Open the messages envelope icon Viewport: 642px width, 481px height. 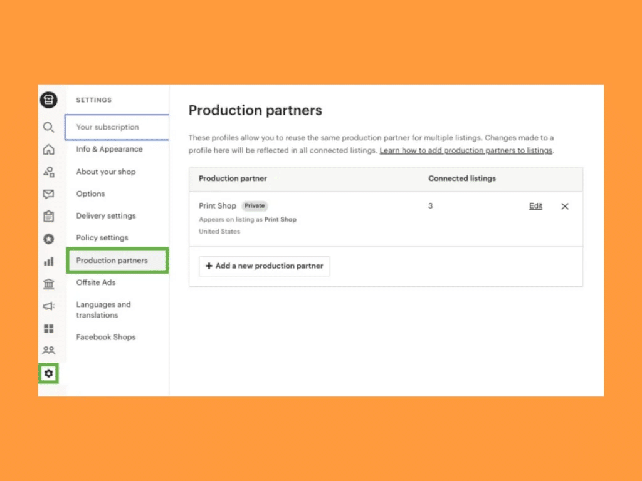pyautogui.click(x=48, y=194)
